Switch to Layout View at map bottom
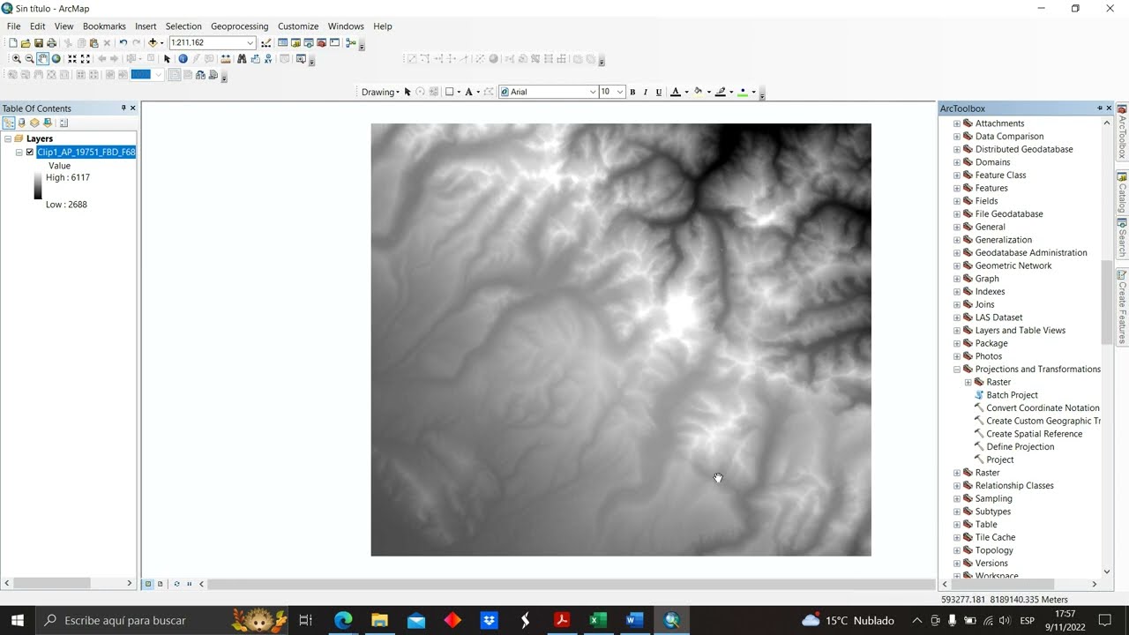This screenshot has width=1129, height=635. (x=160, y=584)
